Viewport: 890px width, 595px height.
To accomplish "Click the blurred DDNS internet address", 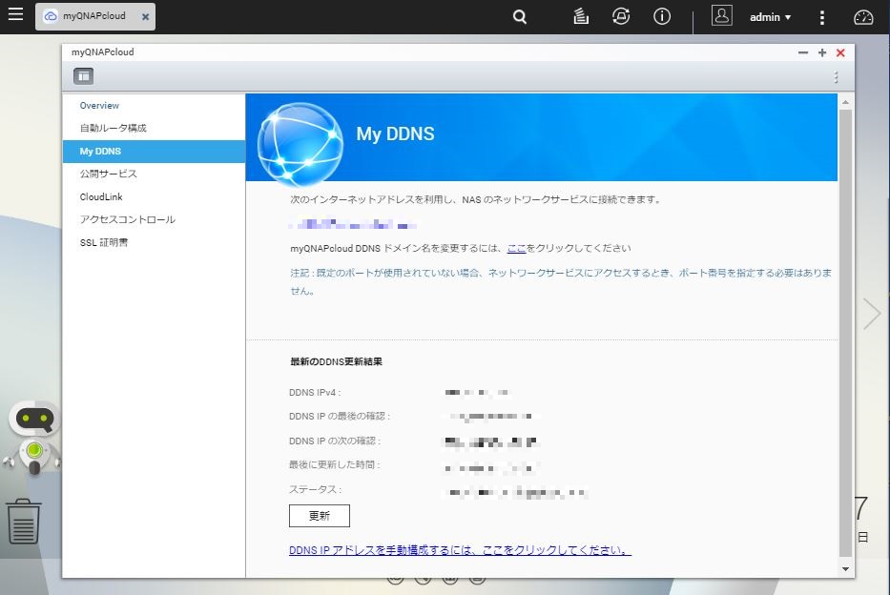I will [352, 225].
